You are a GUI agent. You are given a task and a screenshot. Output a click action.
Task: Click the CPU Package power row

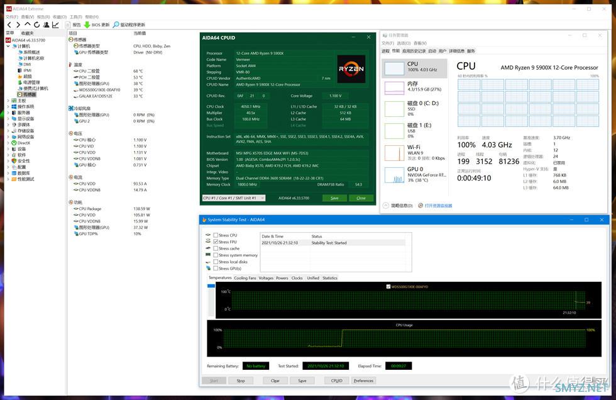coord(112,209)
